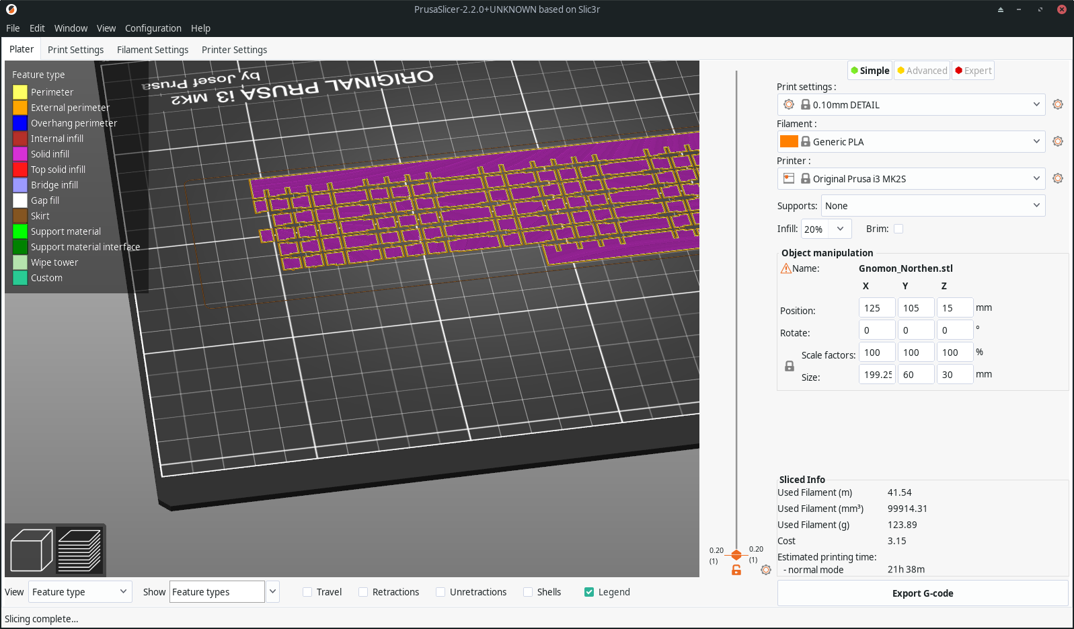
Task: Click the keep-above arrow button in title bar
Action: 1001,9
